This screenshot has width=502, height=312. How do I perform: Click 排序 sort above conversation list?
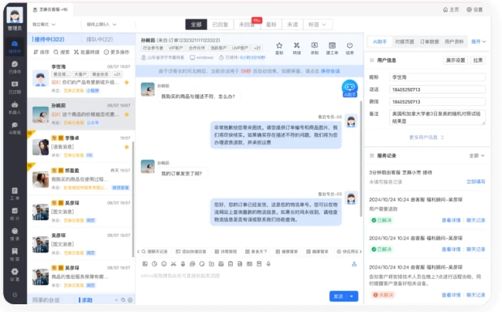[x=41, y=52]
